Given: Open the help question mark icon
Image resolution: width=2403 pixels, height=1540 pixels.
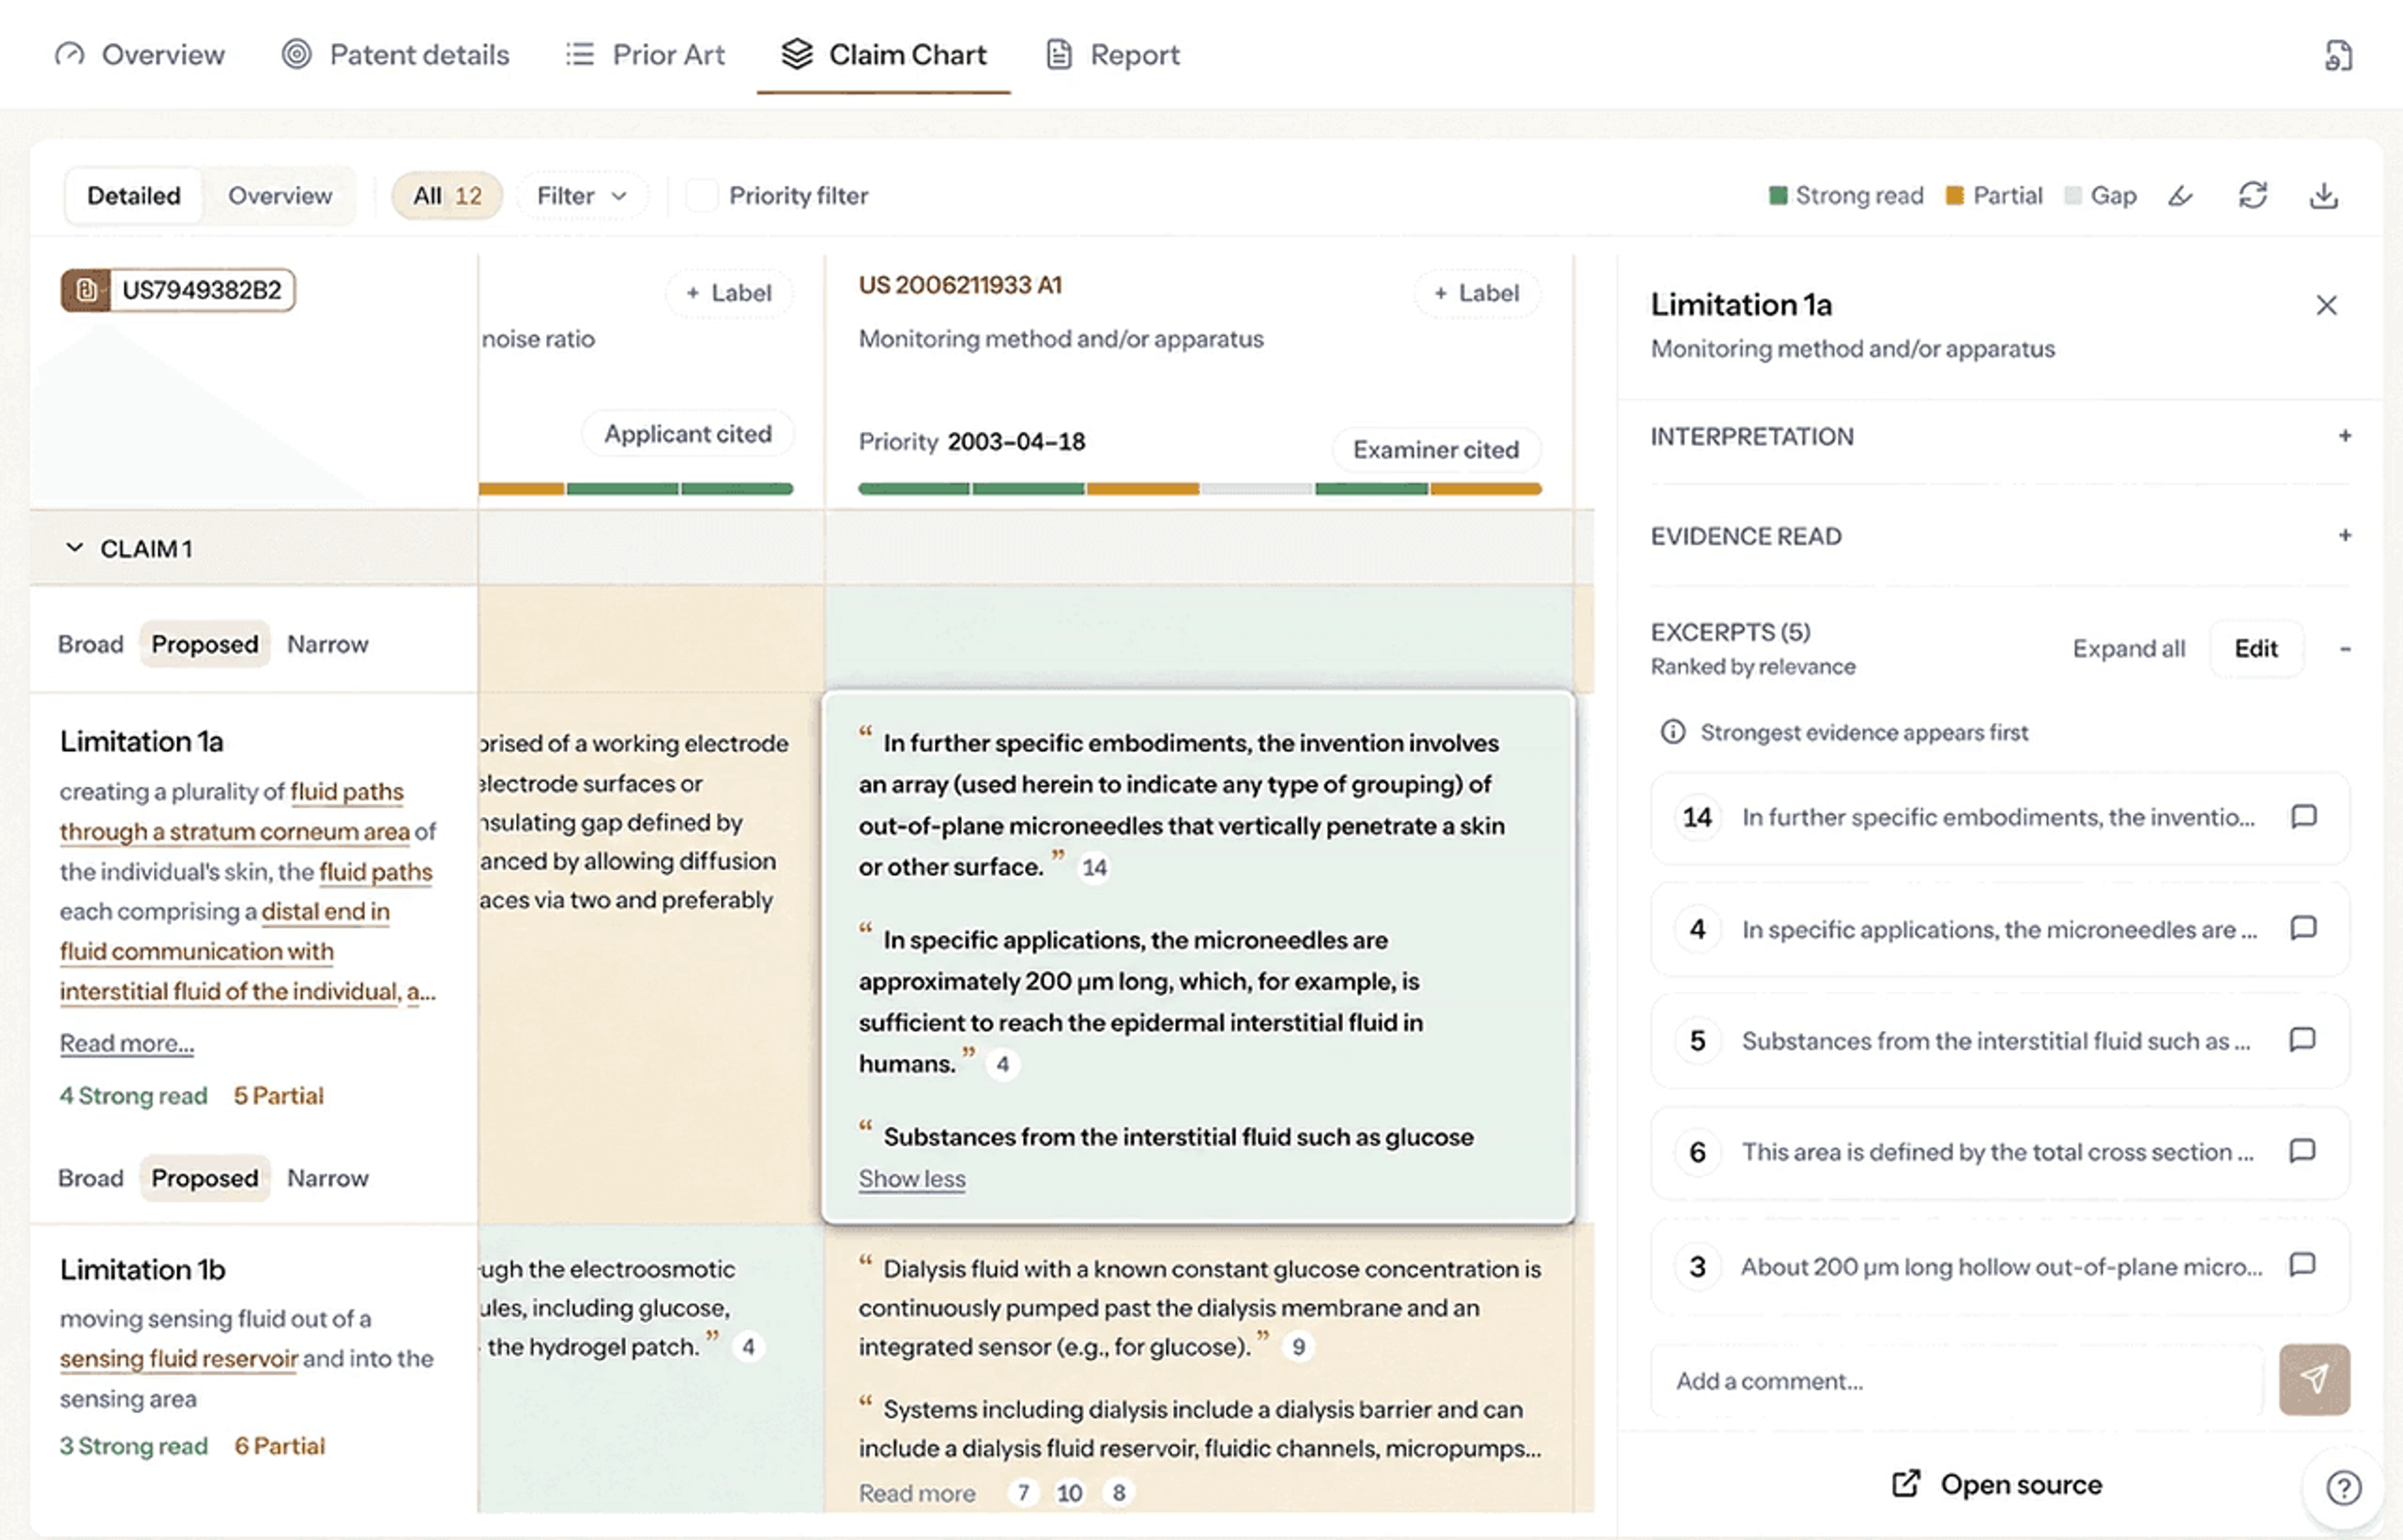Looking at the screenshot, I should pos(2343,1487).
